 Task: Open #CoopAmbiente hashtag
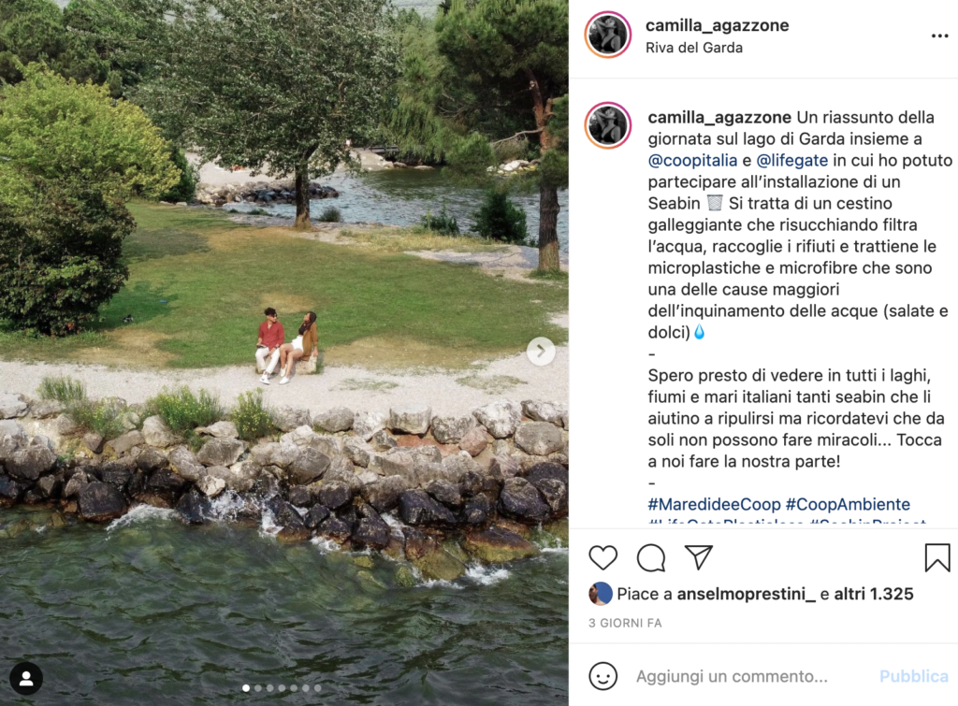coord(848,504)
